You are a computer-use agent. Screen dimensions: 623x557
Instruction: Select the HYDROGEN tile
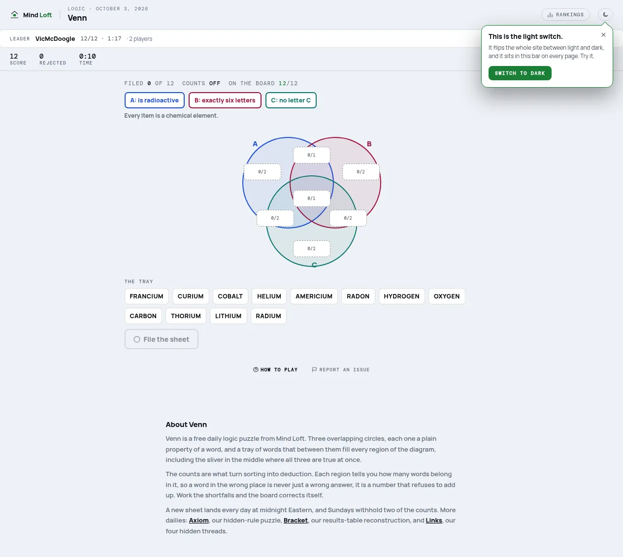click(x=402, y=296)
